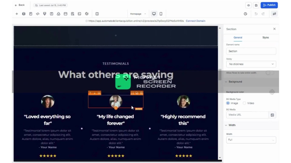
Task: Open the Width Full dropdown
Action: point(251,140)
